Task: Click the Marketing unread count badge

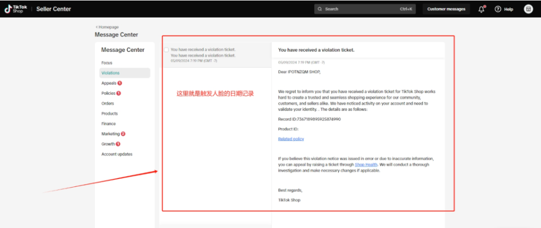Action: coord(123,134)
